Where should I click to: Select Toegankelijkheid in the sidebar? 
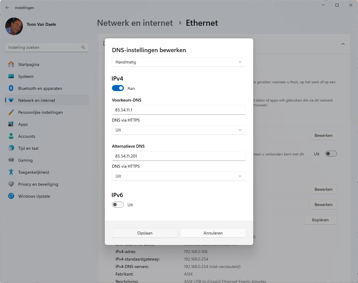pos(34,172)
